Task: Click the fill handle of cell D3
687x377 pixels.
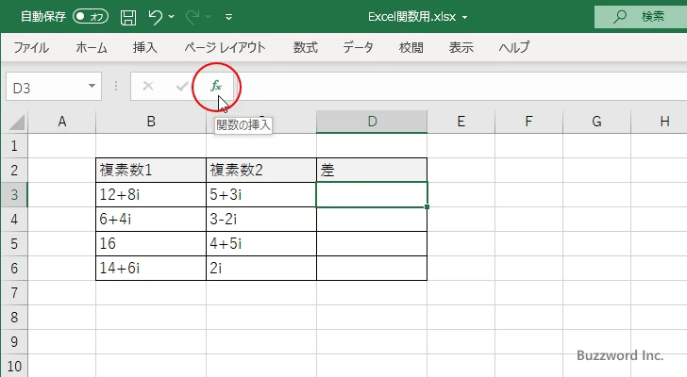Action: [x=427, y=206]
